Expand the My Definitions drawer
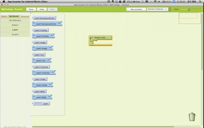This screenshot has width=204, height=128. tap(15, 20)
